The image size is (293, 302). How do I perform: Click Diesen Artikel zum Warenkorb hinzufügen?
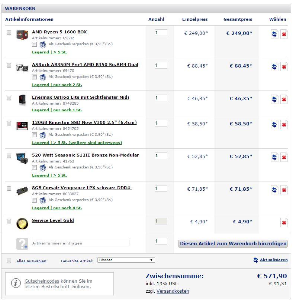[x=233, y=244]
